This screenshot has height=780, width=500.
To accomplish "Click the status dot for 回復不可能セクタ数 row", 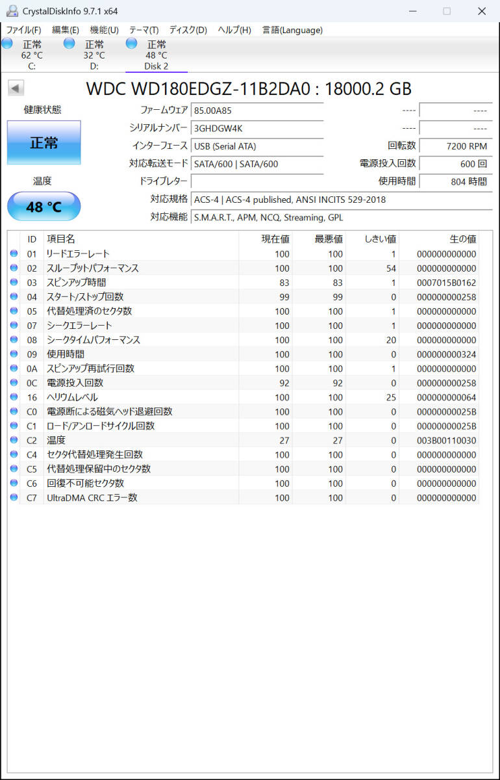I will coord(14,483).
